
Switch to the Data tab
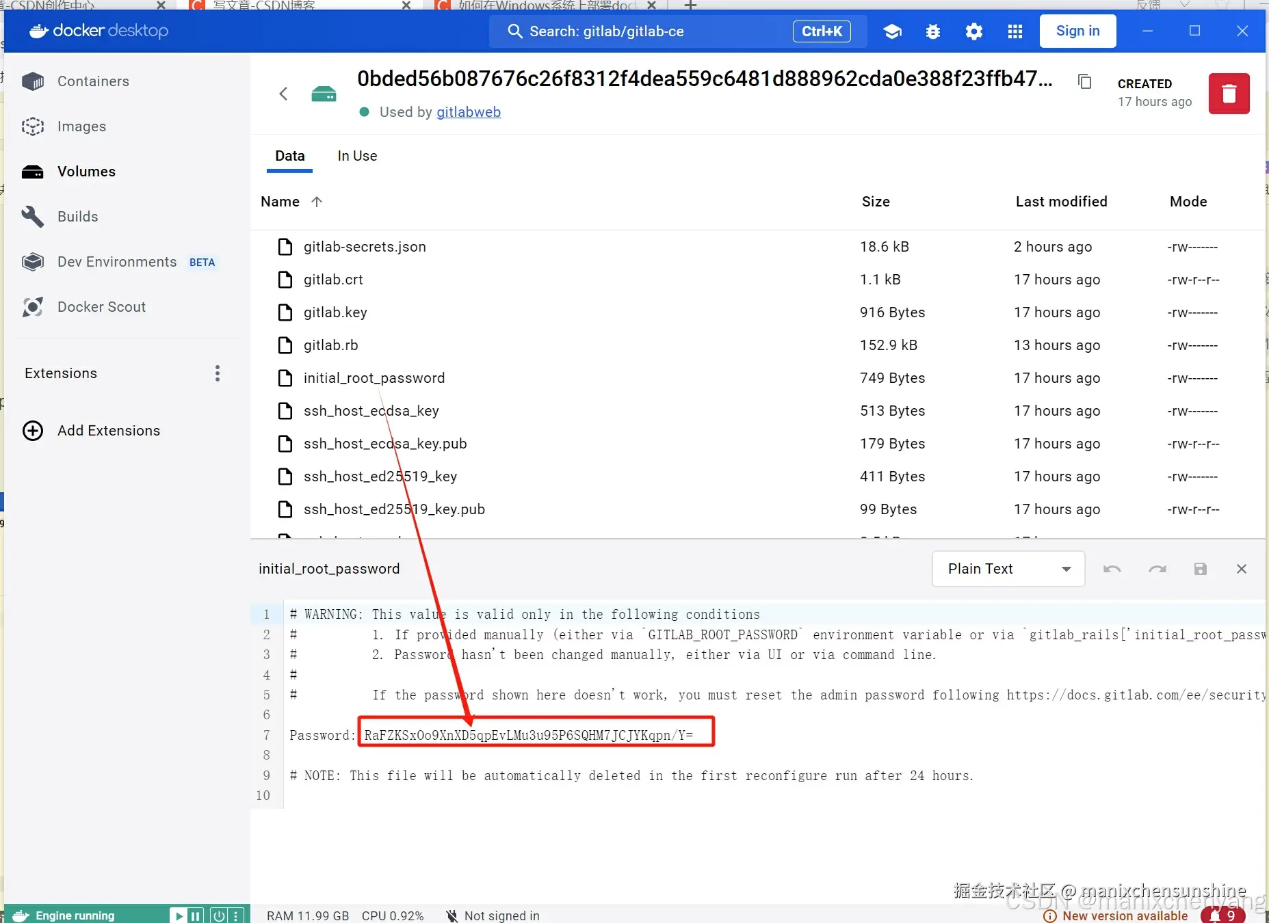coord(290,156)
